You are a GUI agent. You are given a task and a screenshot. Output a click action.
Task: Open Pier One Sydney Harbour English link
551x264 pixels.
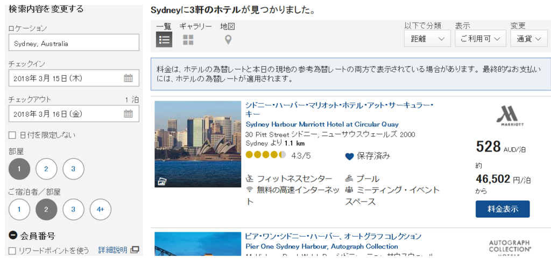point(322,246)
